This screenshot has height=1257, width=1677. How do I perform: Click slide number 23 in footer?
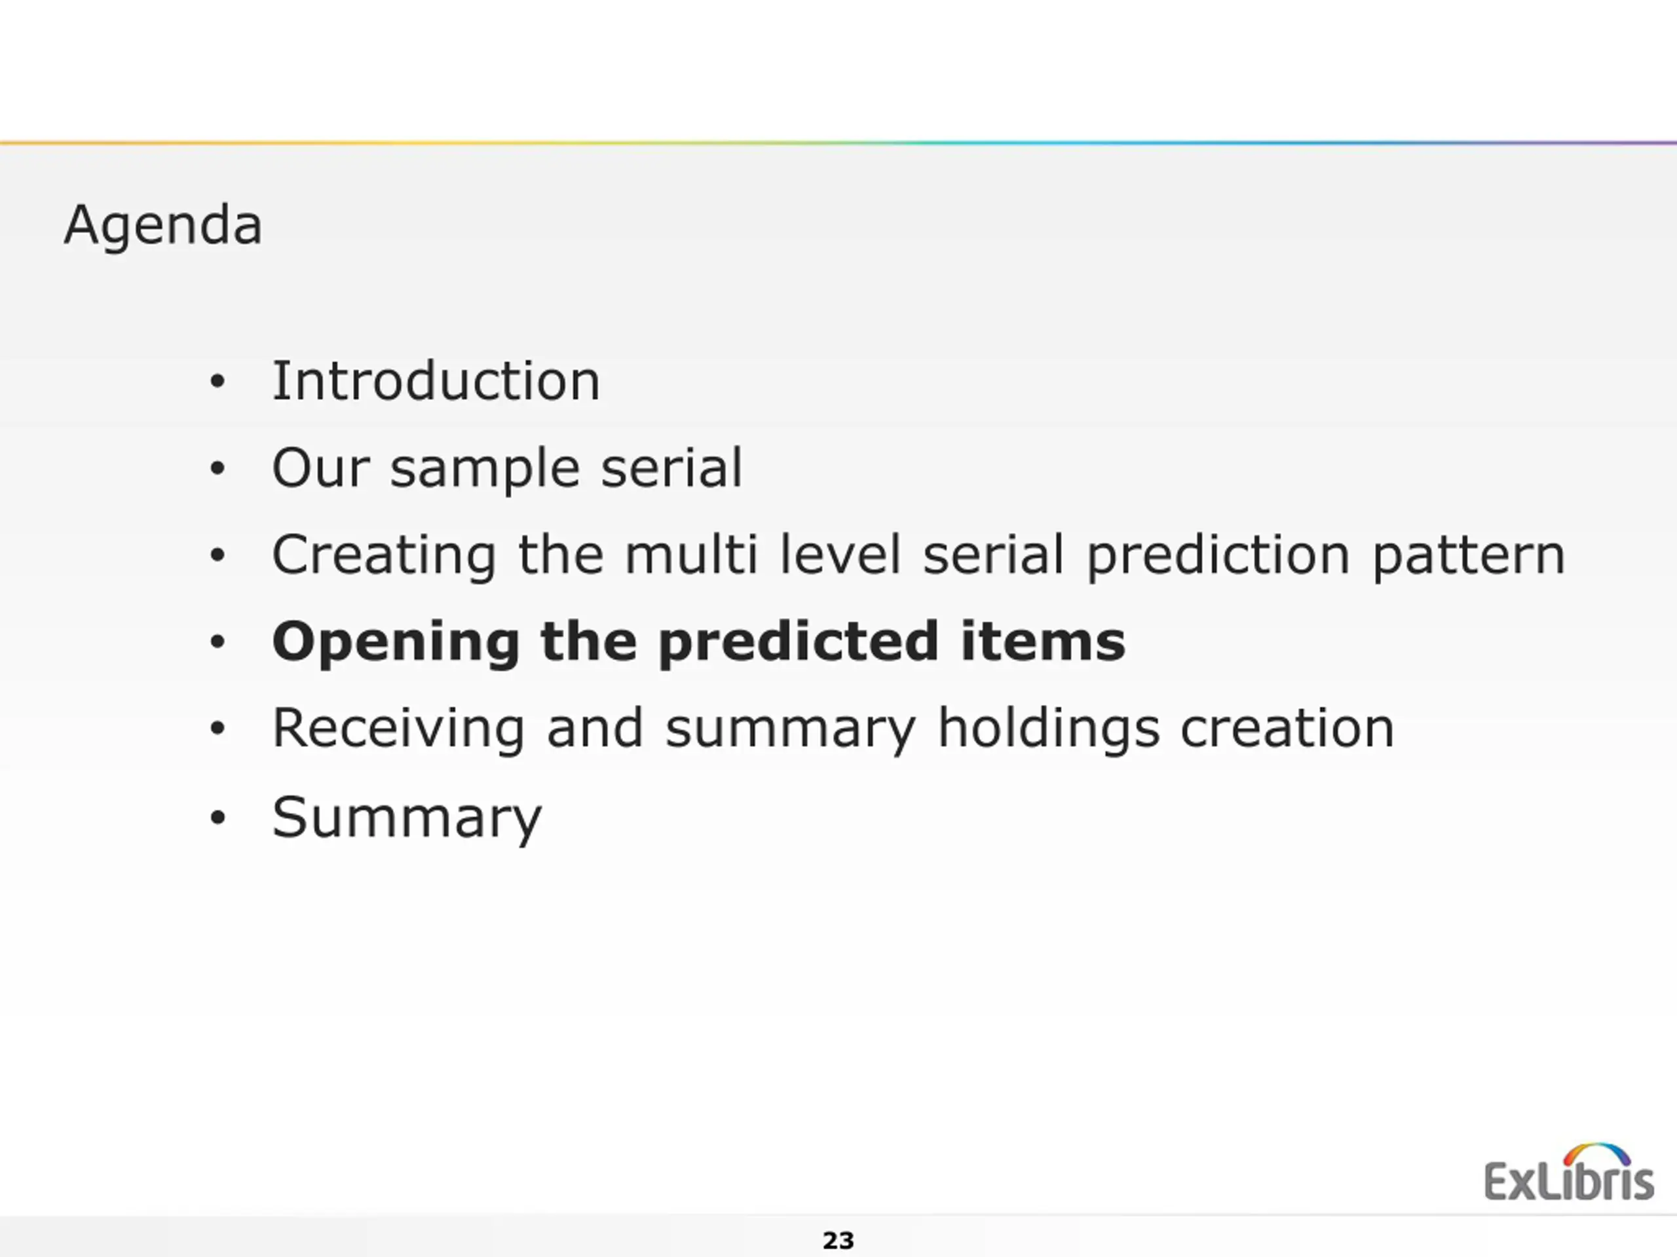(x=838, y=1241)
